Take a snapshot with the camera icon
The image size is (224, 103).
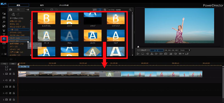(166, 54)
